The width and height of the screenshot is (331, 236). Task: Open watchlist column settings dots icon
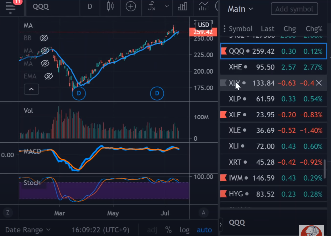[x=224, y=29]
